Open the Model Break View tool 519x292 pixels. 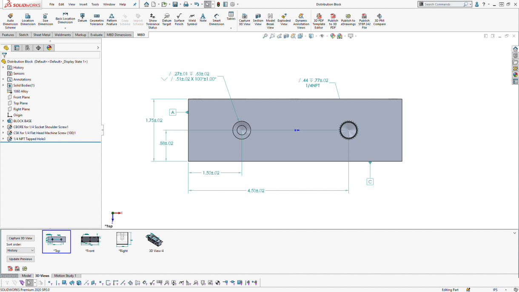click(x=270, y=21)
